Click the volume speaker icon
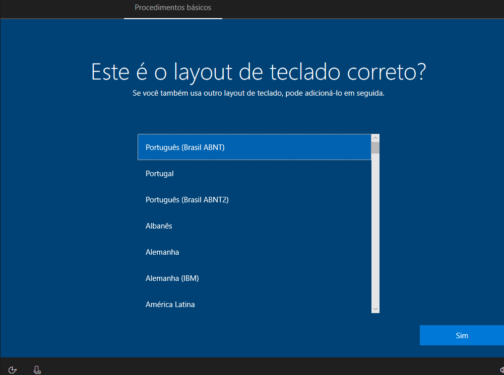The image size is (504, 375). click(x=501, y=370)
